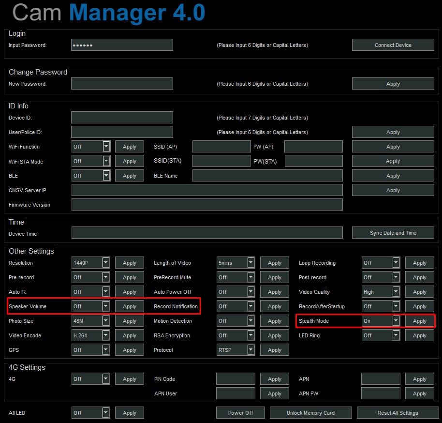Open the WiFi Function dropdown

click(x=91, y=147)
